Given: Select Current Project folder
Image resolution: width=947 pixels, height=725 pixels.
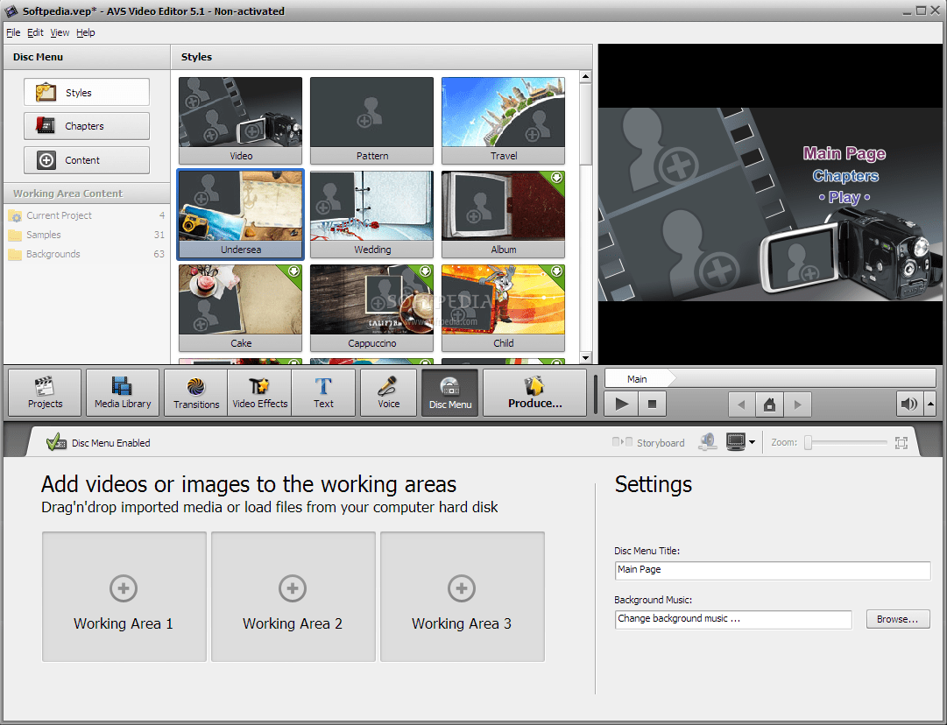Looking at the screenshot, I should pos(87,215).
